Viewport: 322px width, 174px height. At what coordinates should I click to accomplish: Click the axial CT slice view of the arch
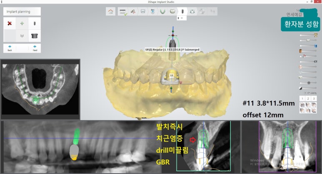pyautogui.click(x=40, y=88)
